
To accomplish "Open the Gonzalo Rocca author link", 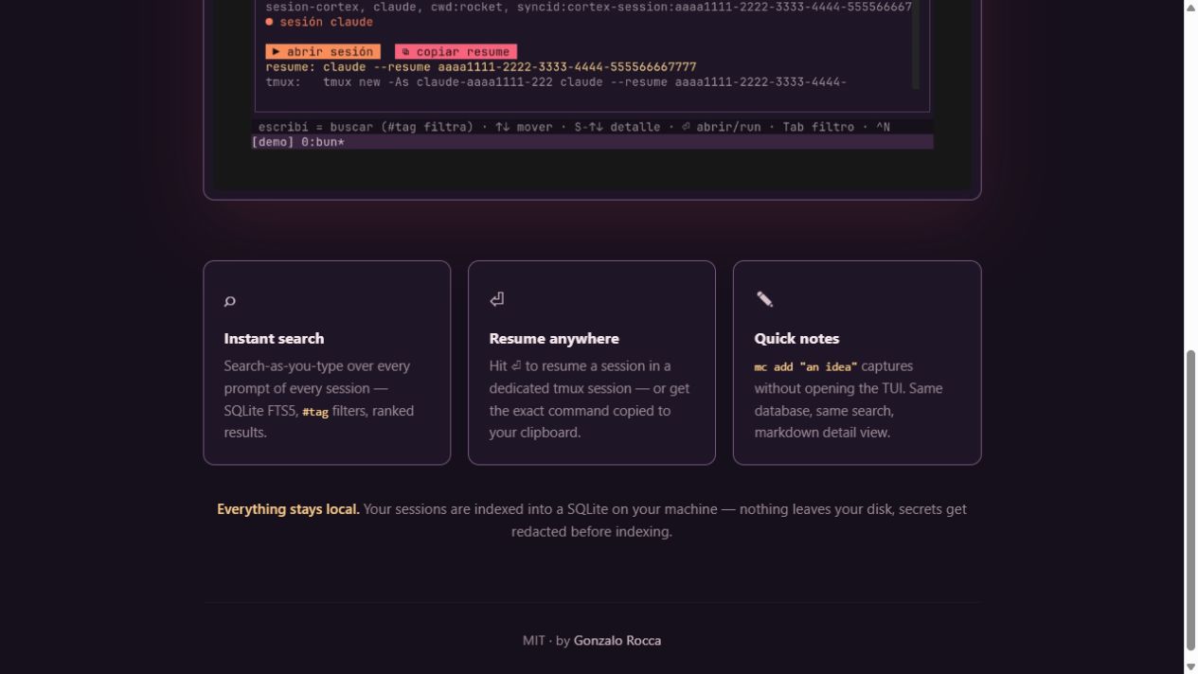I will (617, 641).
